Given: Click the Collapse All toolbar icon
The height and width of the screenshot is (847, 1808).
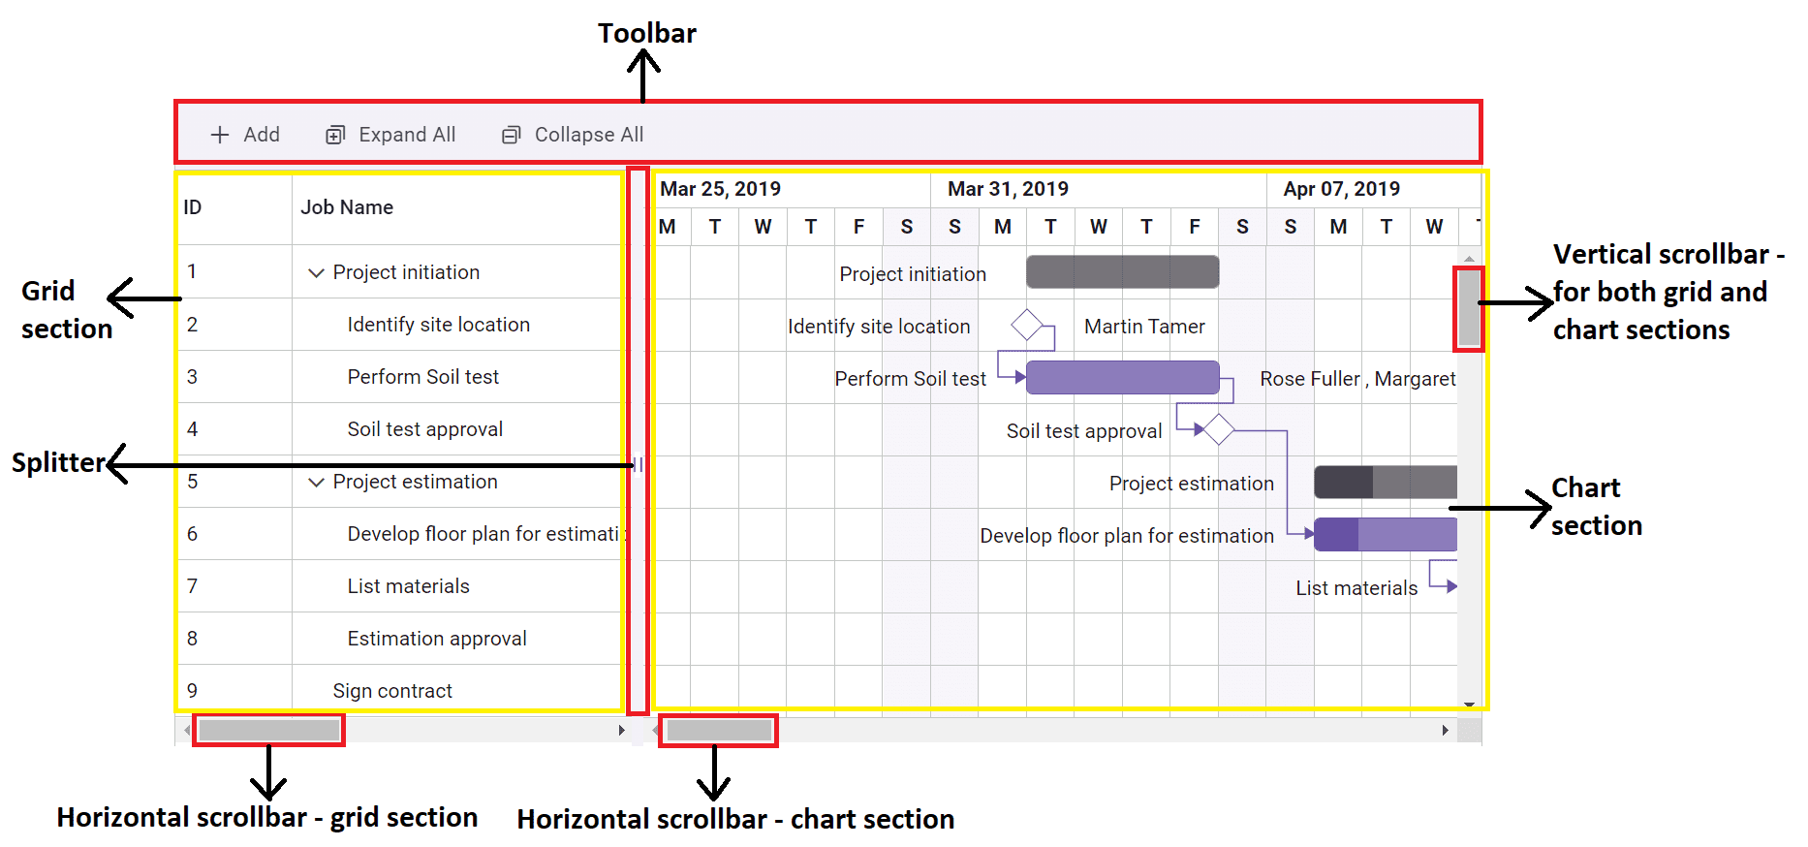Looking at the screenshot, I should 511,134.
